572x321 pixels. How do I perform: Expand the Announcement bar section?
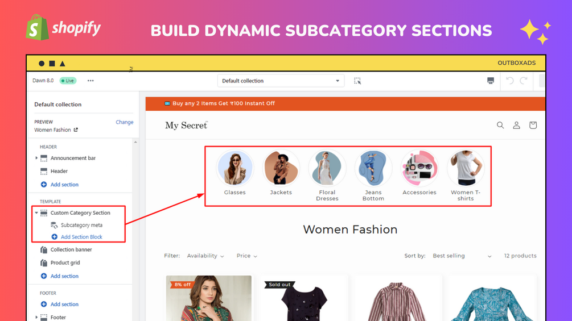point(36,158)
